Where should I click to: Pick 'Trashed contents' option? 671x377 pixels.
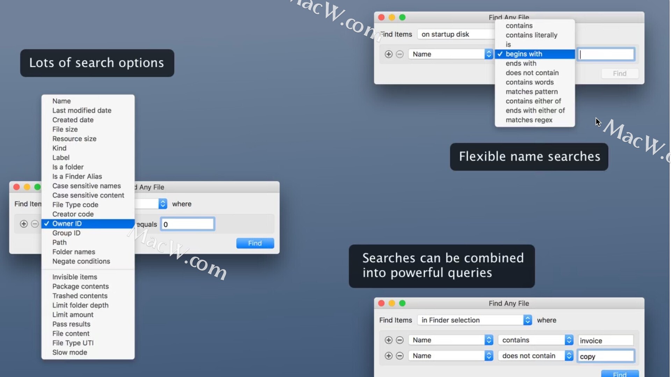click(88, 296)
